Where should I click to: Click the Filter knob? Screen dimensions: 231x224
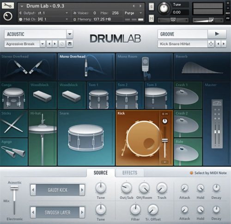[135, 209]
